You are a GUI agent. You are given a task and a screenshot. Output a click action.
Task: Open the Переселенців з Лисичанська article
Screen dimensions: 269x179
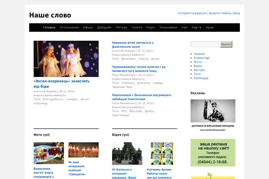pyautogui.click(x=142, y=97)
